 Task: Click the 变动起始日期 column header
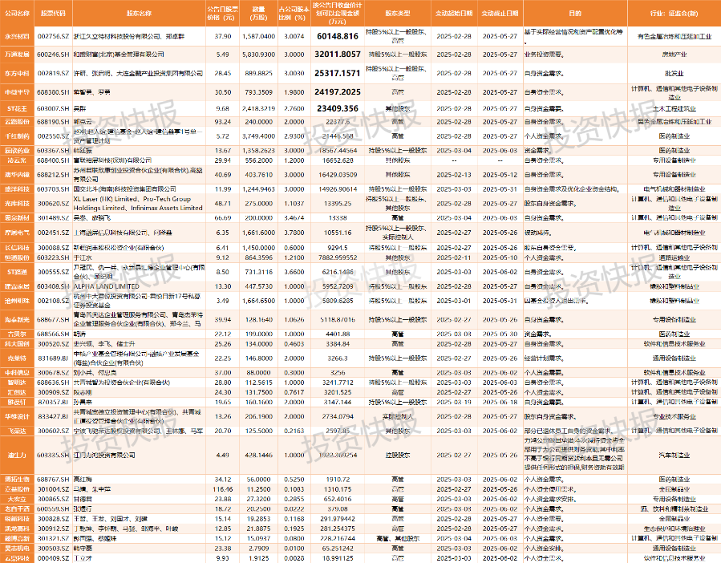454,14
